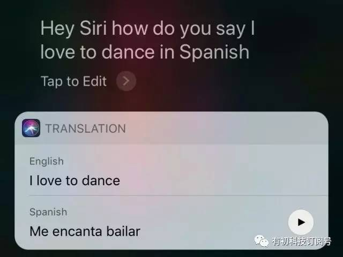Tap the Siri icon in Translation header
The image size is (343, 257).
click(31, 128)
